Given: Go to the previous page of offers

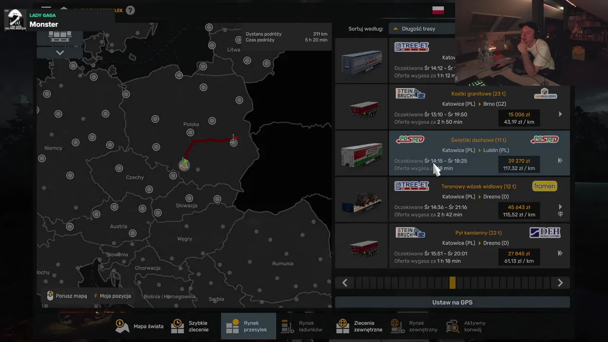Looking at the screenshot, I should (345, 283).
